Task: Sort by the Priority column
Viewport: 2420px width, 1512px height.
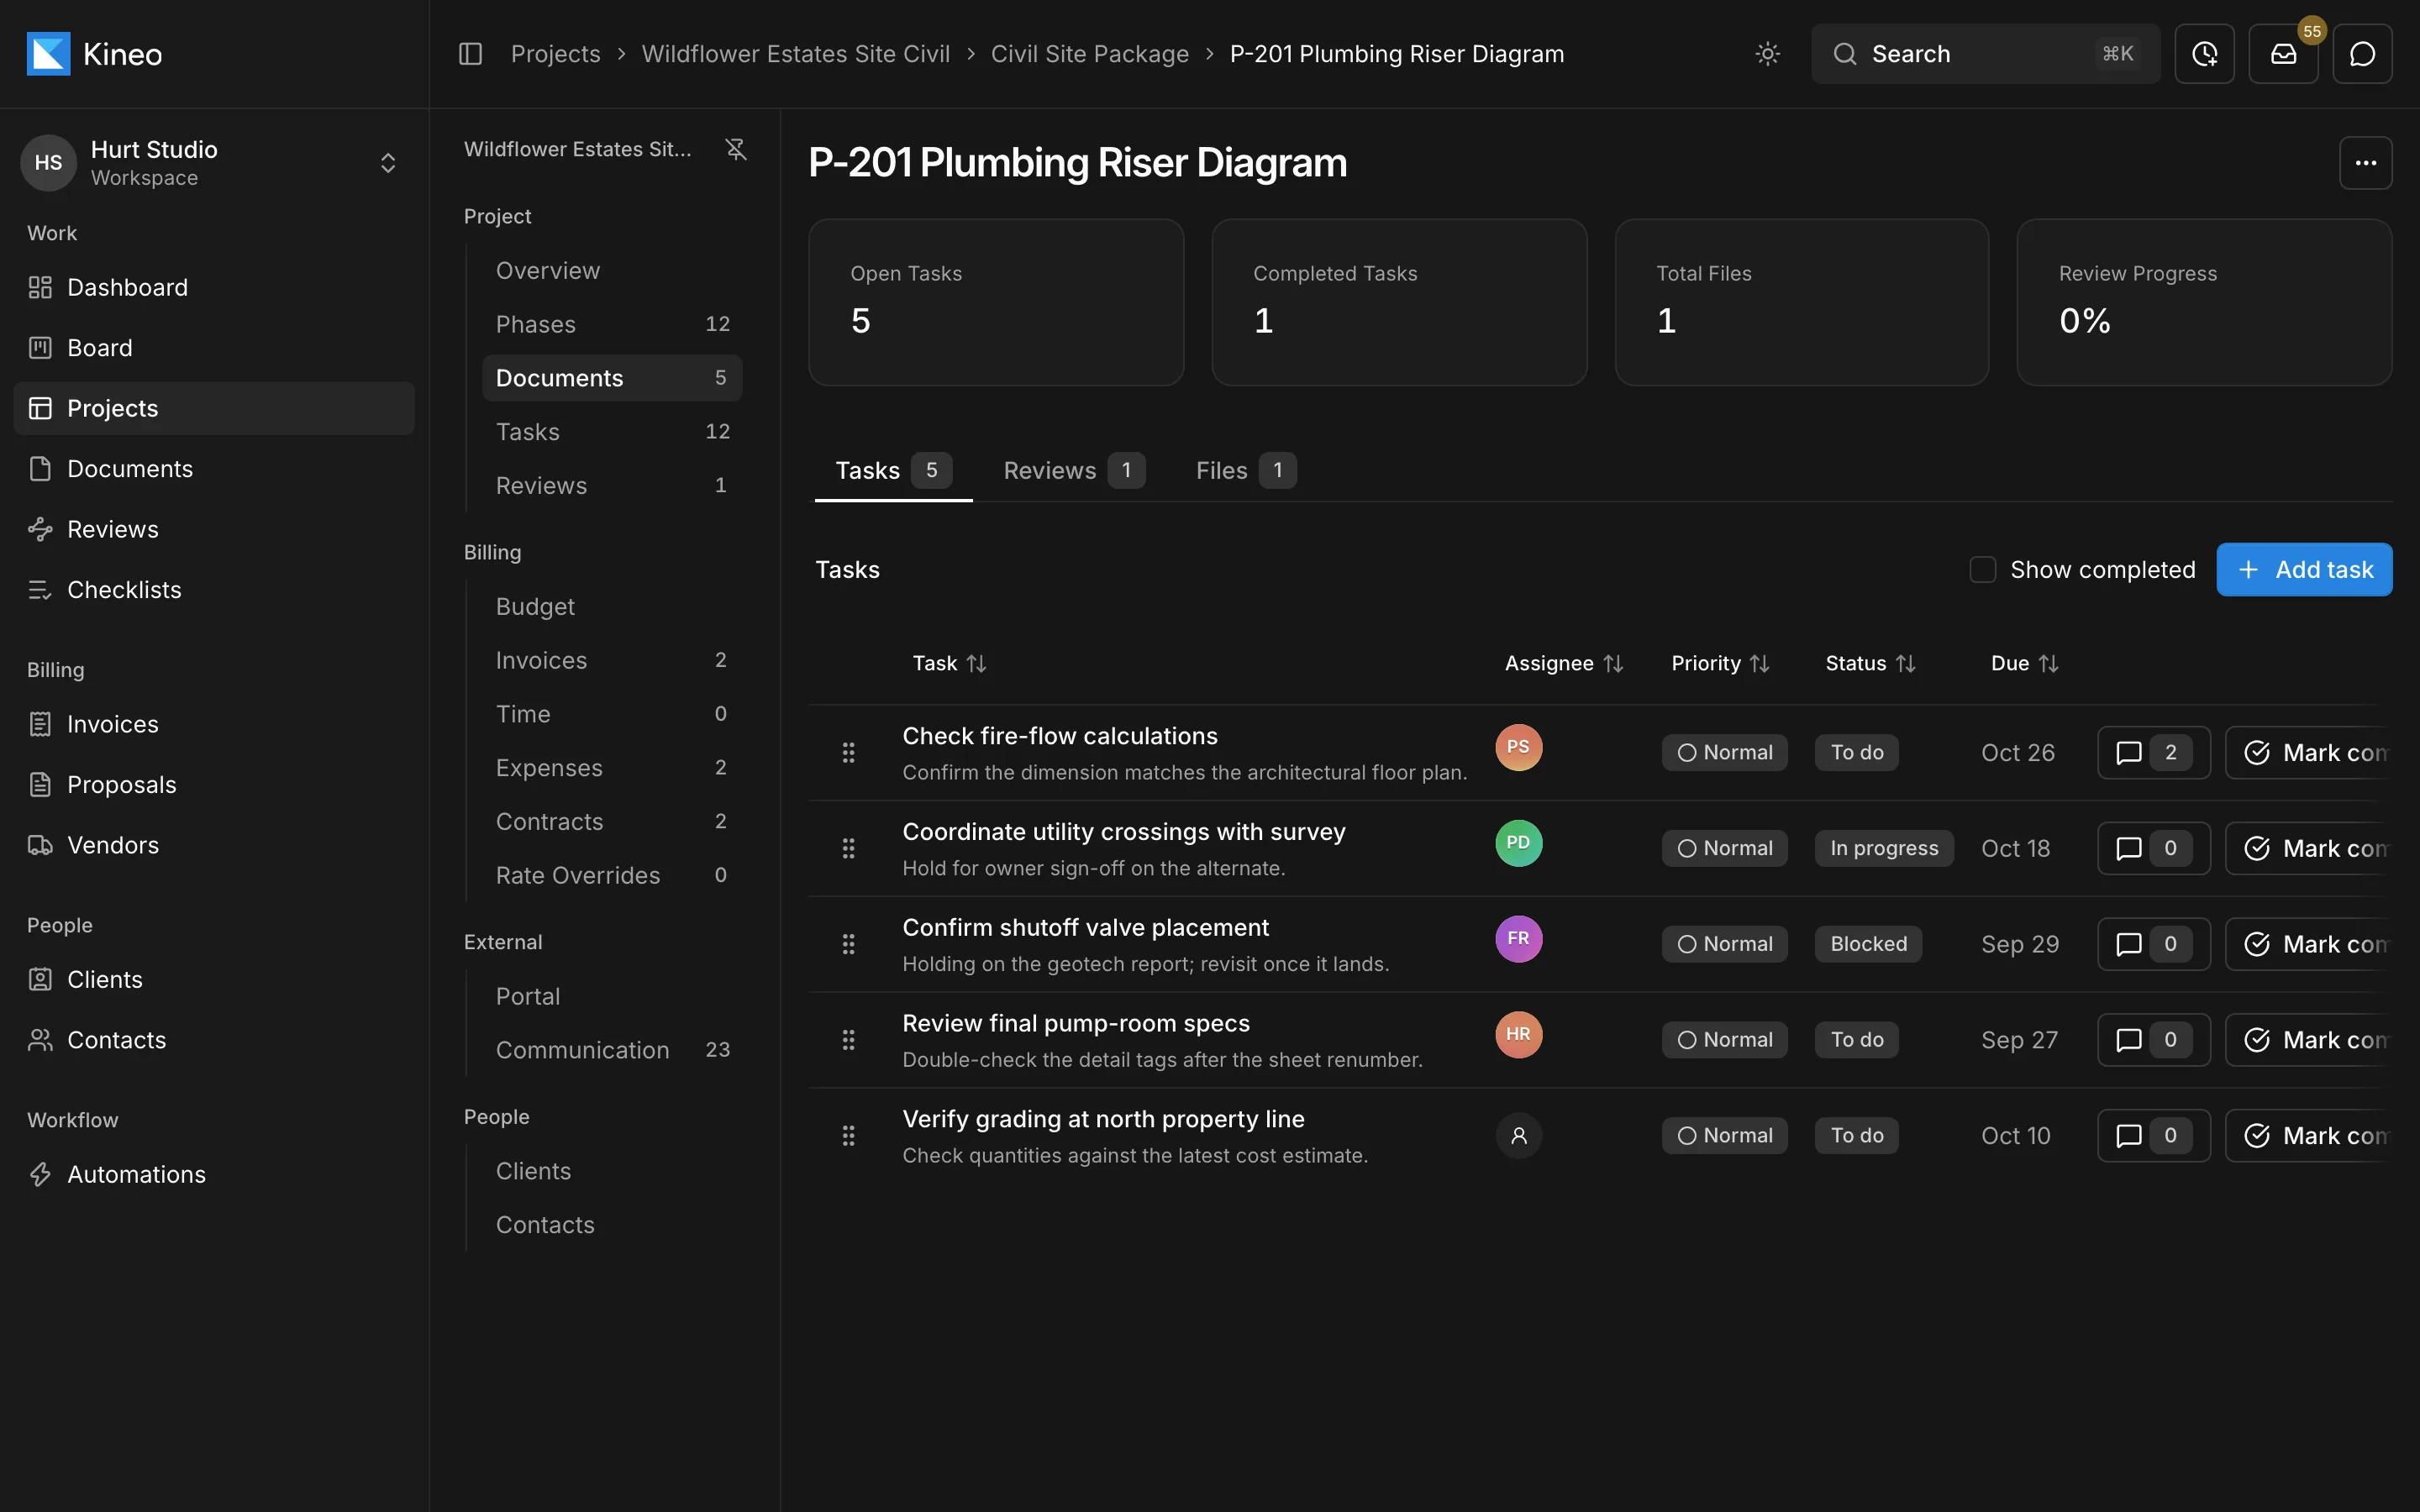Action: tap(1720, 664)
